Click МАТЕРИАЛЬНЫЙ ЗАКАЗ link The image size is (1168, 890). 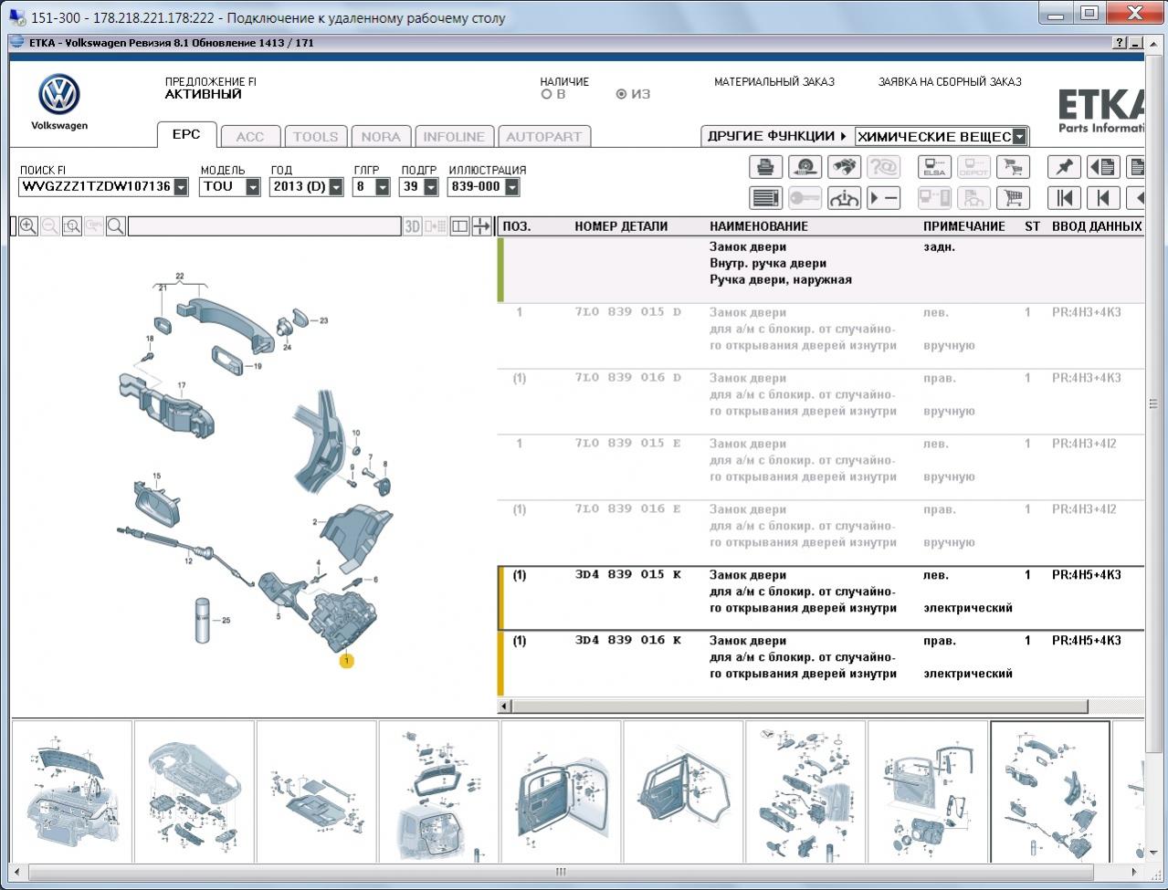coord(774,82)
